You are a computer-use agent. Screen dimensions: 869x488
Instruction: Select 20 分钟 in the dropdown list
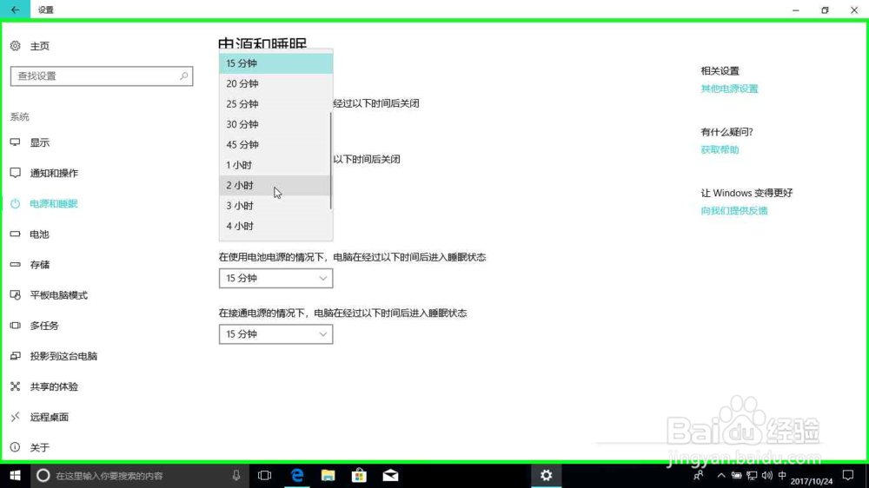point(276,83)
